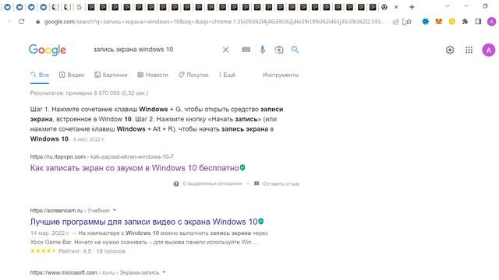The image size is (499, 280).
Task: Switch to the browser tab with the Google G favicon
Action: point(79,7)
